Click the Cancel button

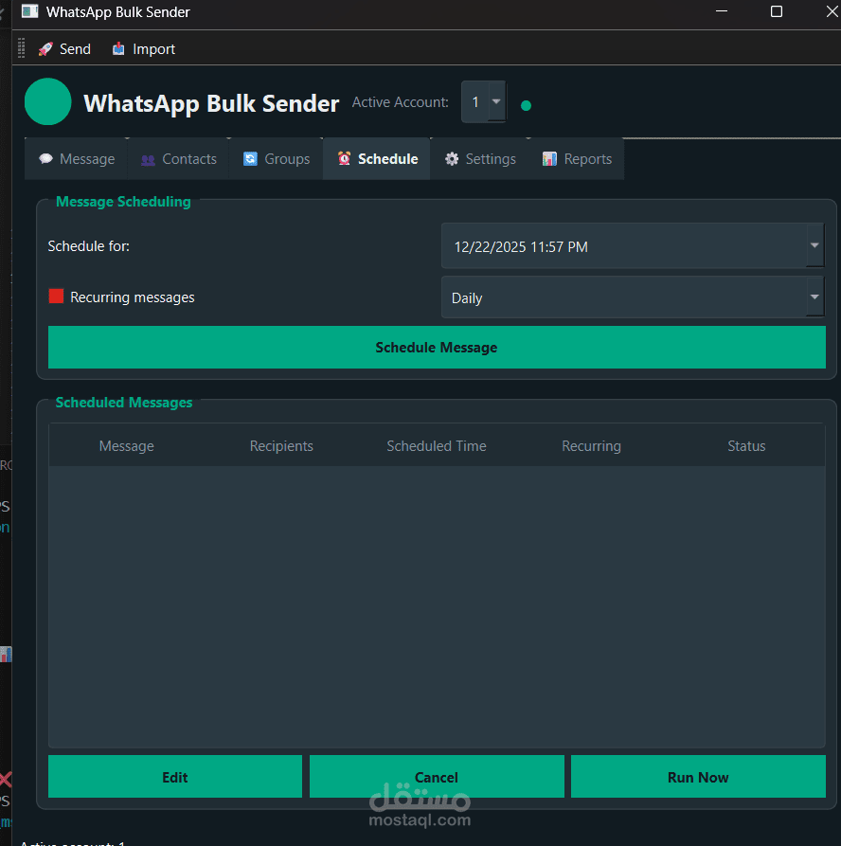pos(437,777)
